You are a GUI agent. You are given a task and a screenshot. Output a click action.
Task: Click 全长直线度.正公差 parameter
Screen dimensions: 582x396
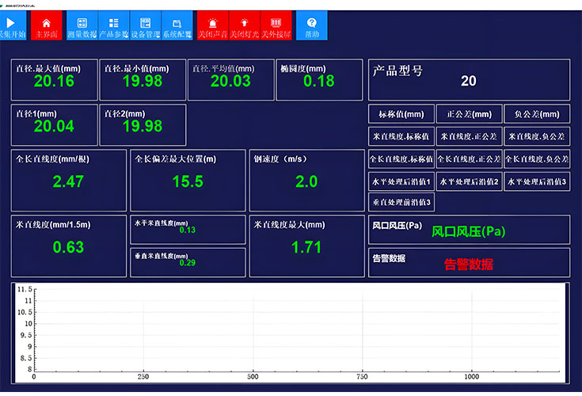click(470, 158)
